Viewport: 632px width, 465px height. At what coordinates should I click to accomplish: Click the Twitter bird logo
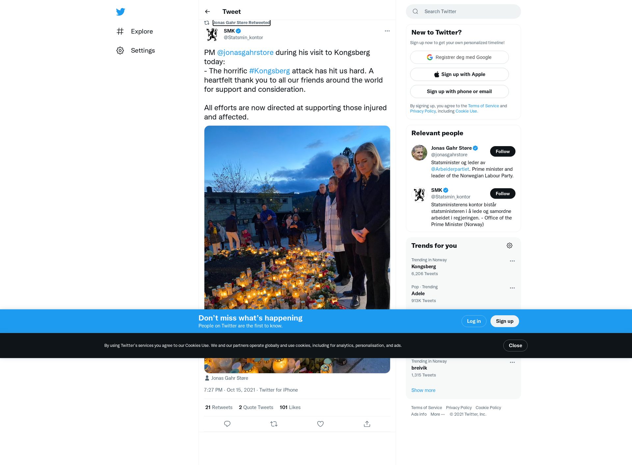(x=120, y=12)
